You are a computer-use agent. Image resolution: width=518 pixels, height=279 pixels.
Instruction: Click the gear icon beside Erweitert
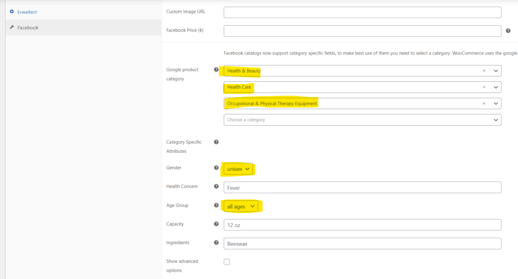coord(12,12)
